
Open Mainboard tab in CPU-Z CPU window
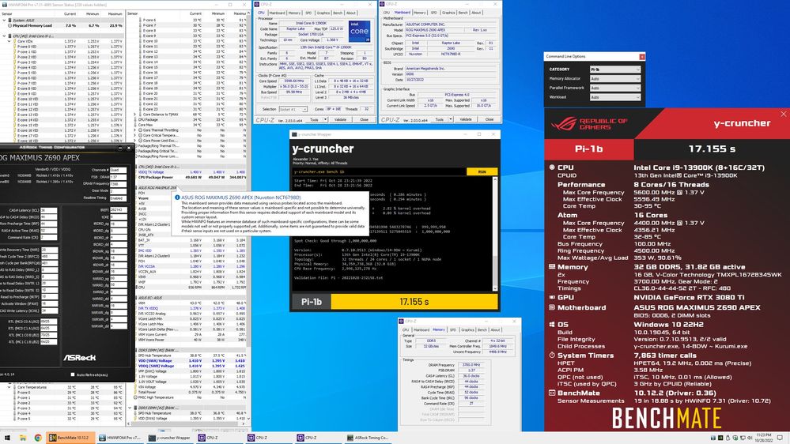point(277,13)
